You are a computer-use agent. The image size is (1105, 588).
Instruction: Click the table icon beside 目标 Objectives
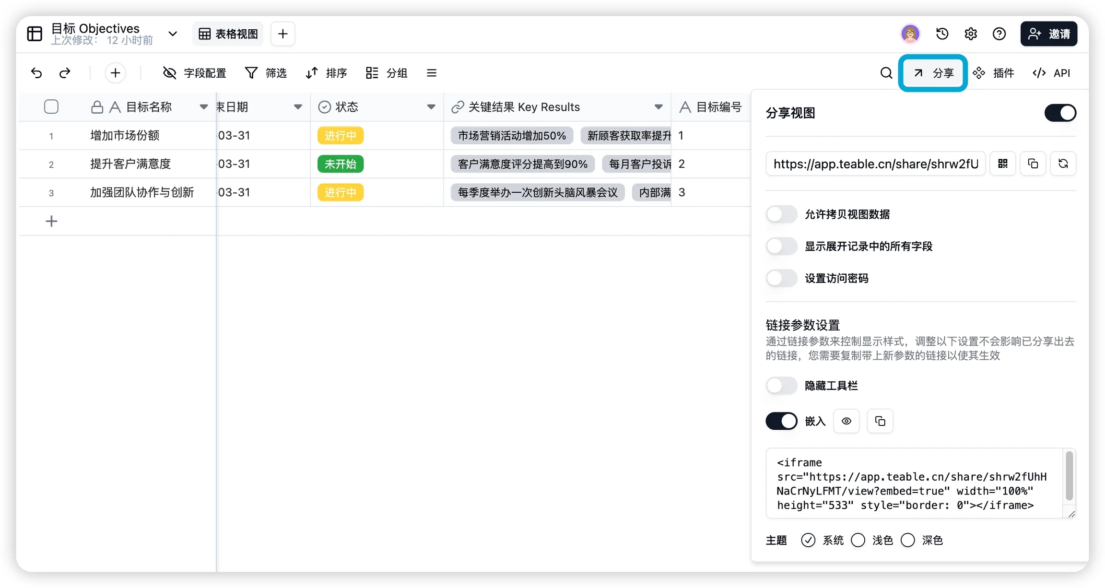35,34
